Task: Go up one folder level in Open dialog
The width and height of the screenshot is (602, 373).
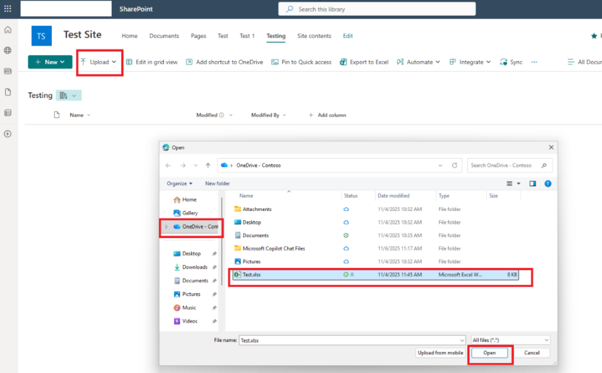Action: tap(208, 166)
